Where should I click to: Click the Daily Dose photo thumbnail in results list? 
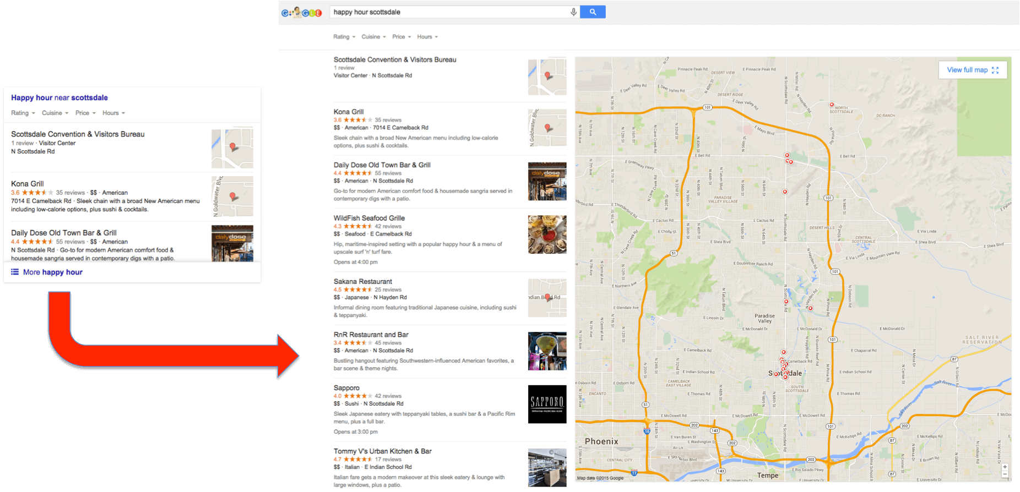(547, 181)
